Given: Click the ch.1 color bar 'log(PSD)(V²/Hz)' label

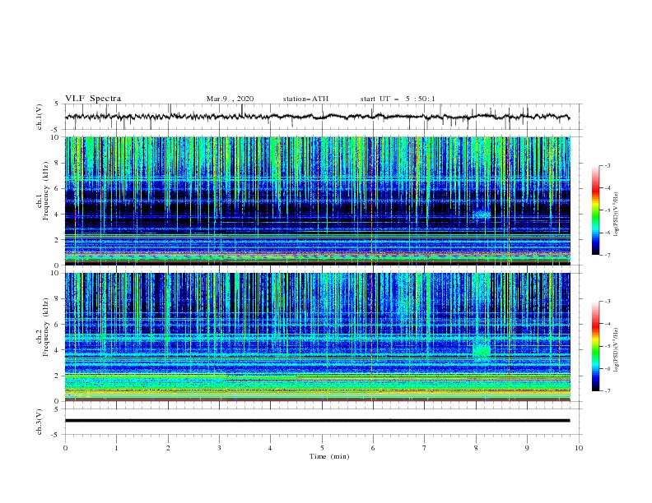Looking at the screenshot, I should click(x=617, y=215).
